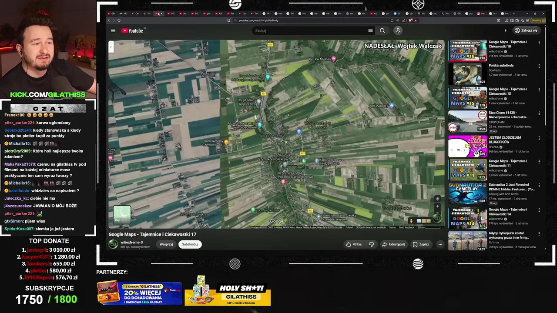Open options for Subnautica 2 video
The width and height of the screenshot is (557, 313).
539,186
